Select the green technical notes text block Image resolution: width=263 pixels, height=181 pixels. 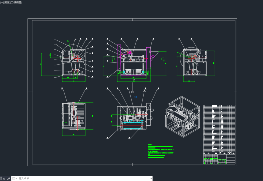pyautogui.click(x=161, y=151)
